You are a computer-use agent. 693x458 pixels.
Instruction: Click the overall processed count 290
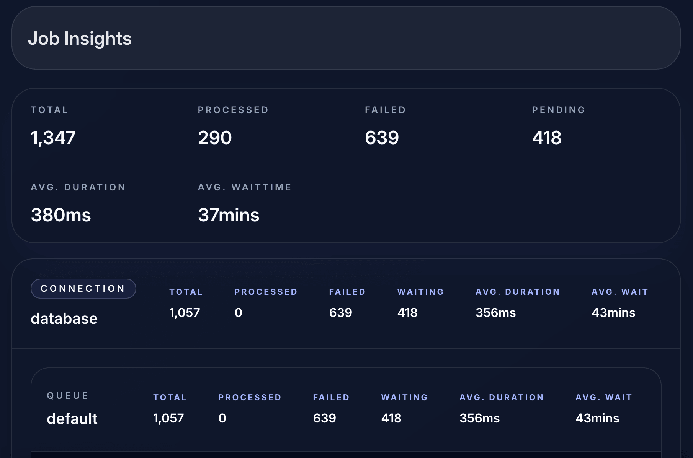tap(215, 138)
